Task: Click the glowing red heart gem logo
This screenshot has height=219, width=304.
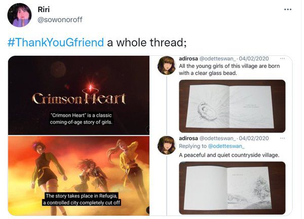Action: [90, 87]
